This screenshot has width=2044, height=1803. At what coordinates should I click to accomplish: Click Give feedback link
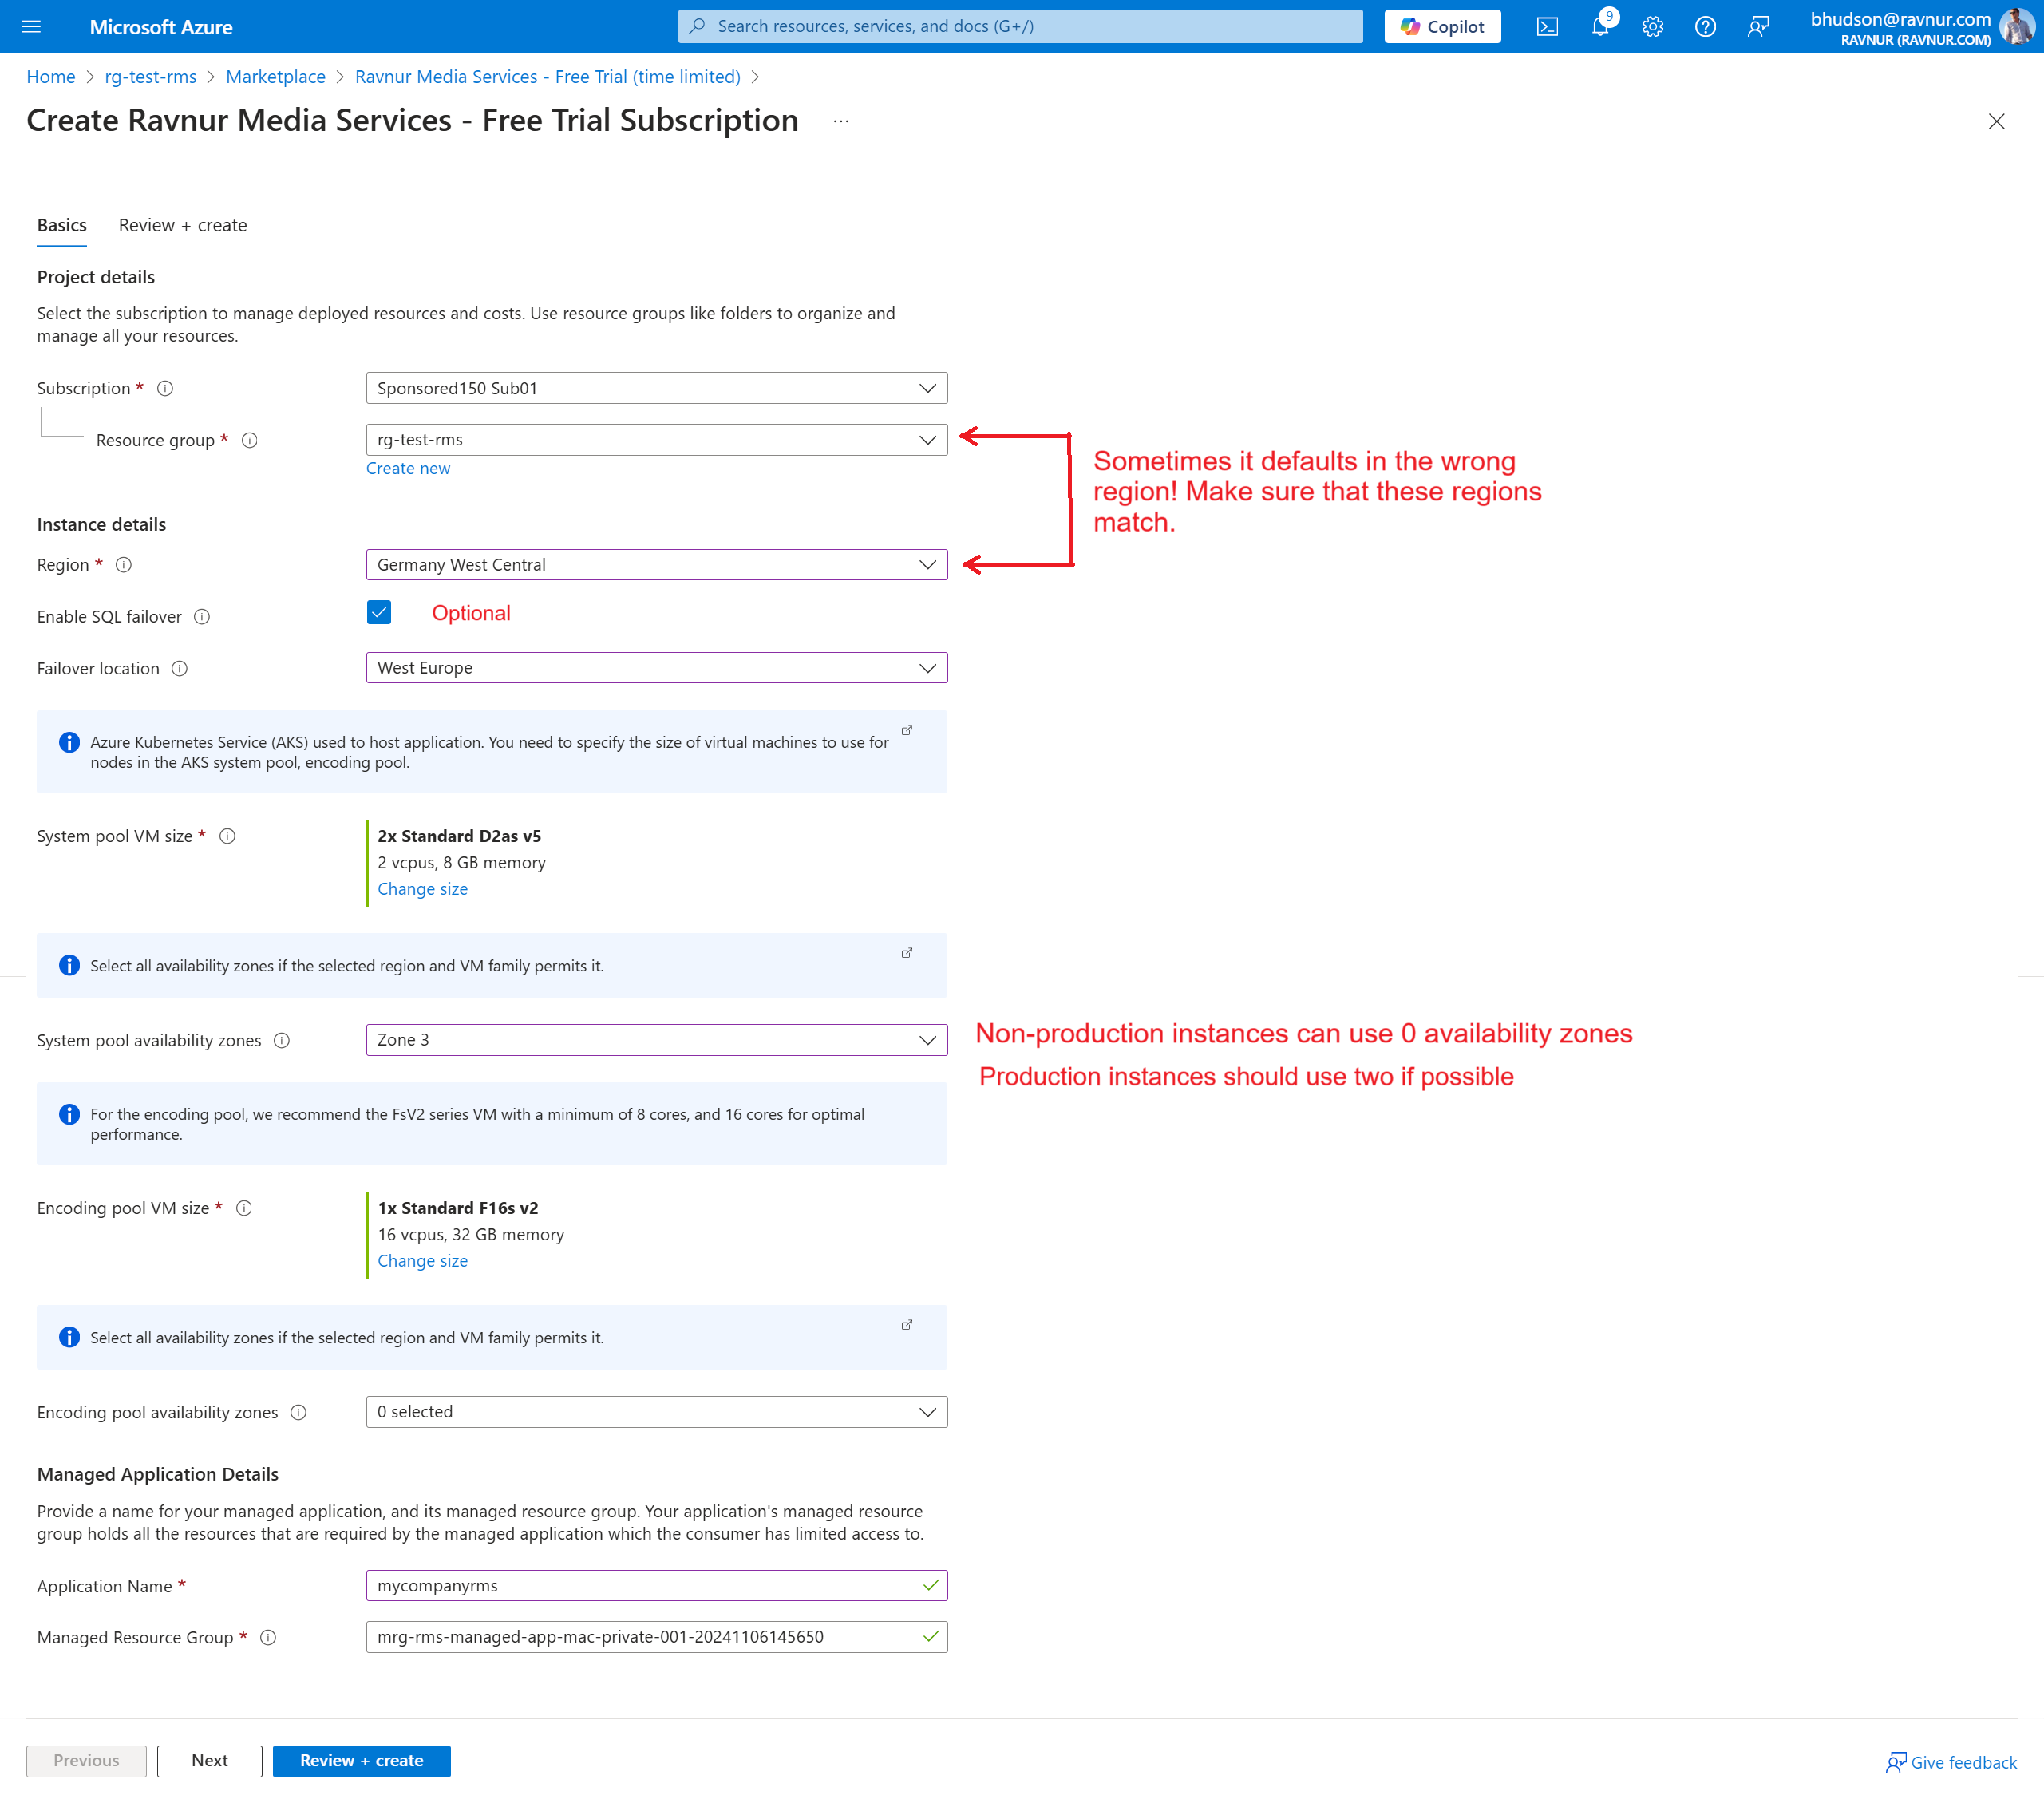pyautogui.click(x=1951, y=1762)
